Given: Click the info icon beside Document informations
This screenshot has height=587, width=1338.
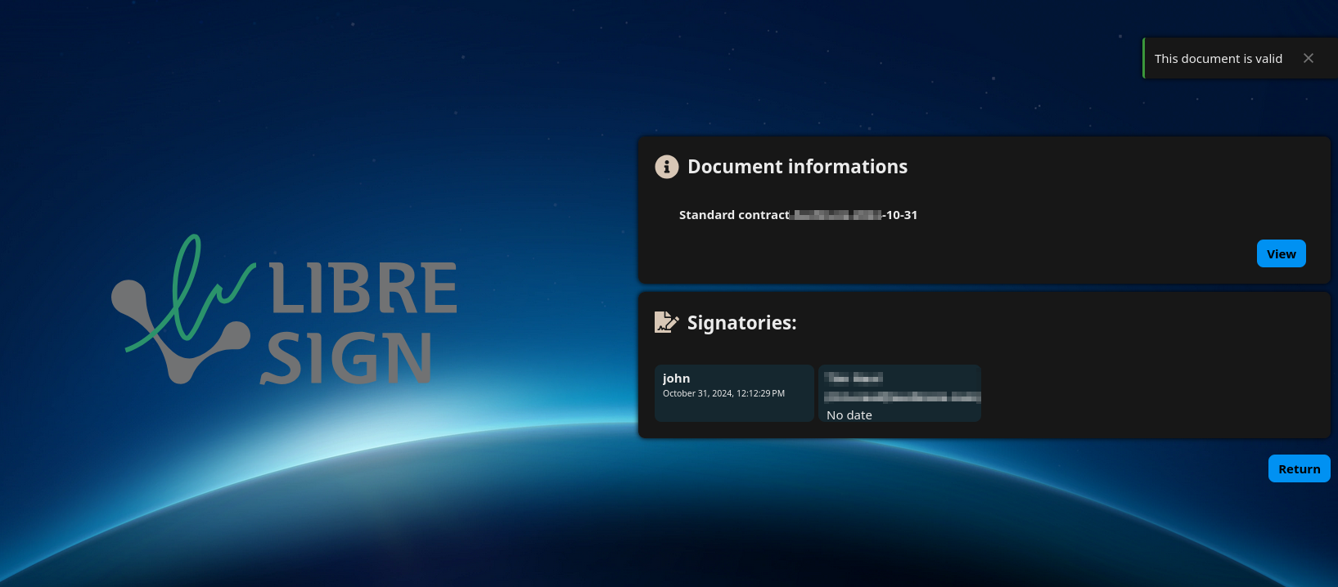Looking at the screenshot, I should (667, 167).
